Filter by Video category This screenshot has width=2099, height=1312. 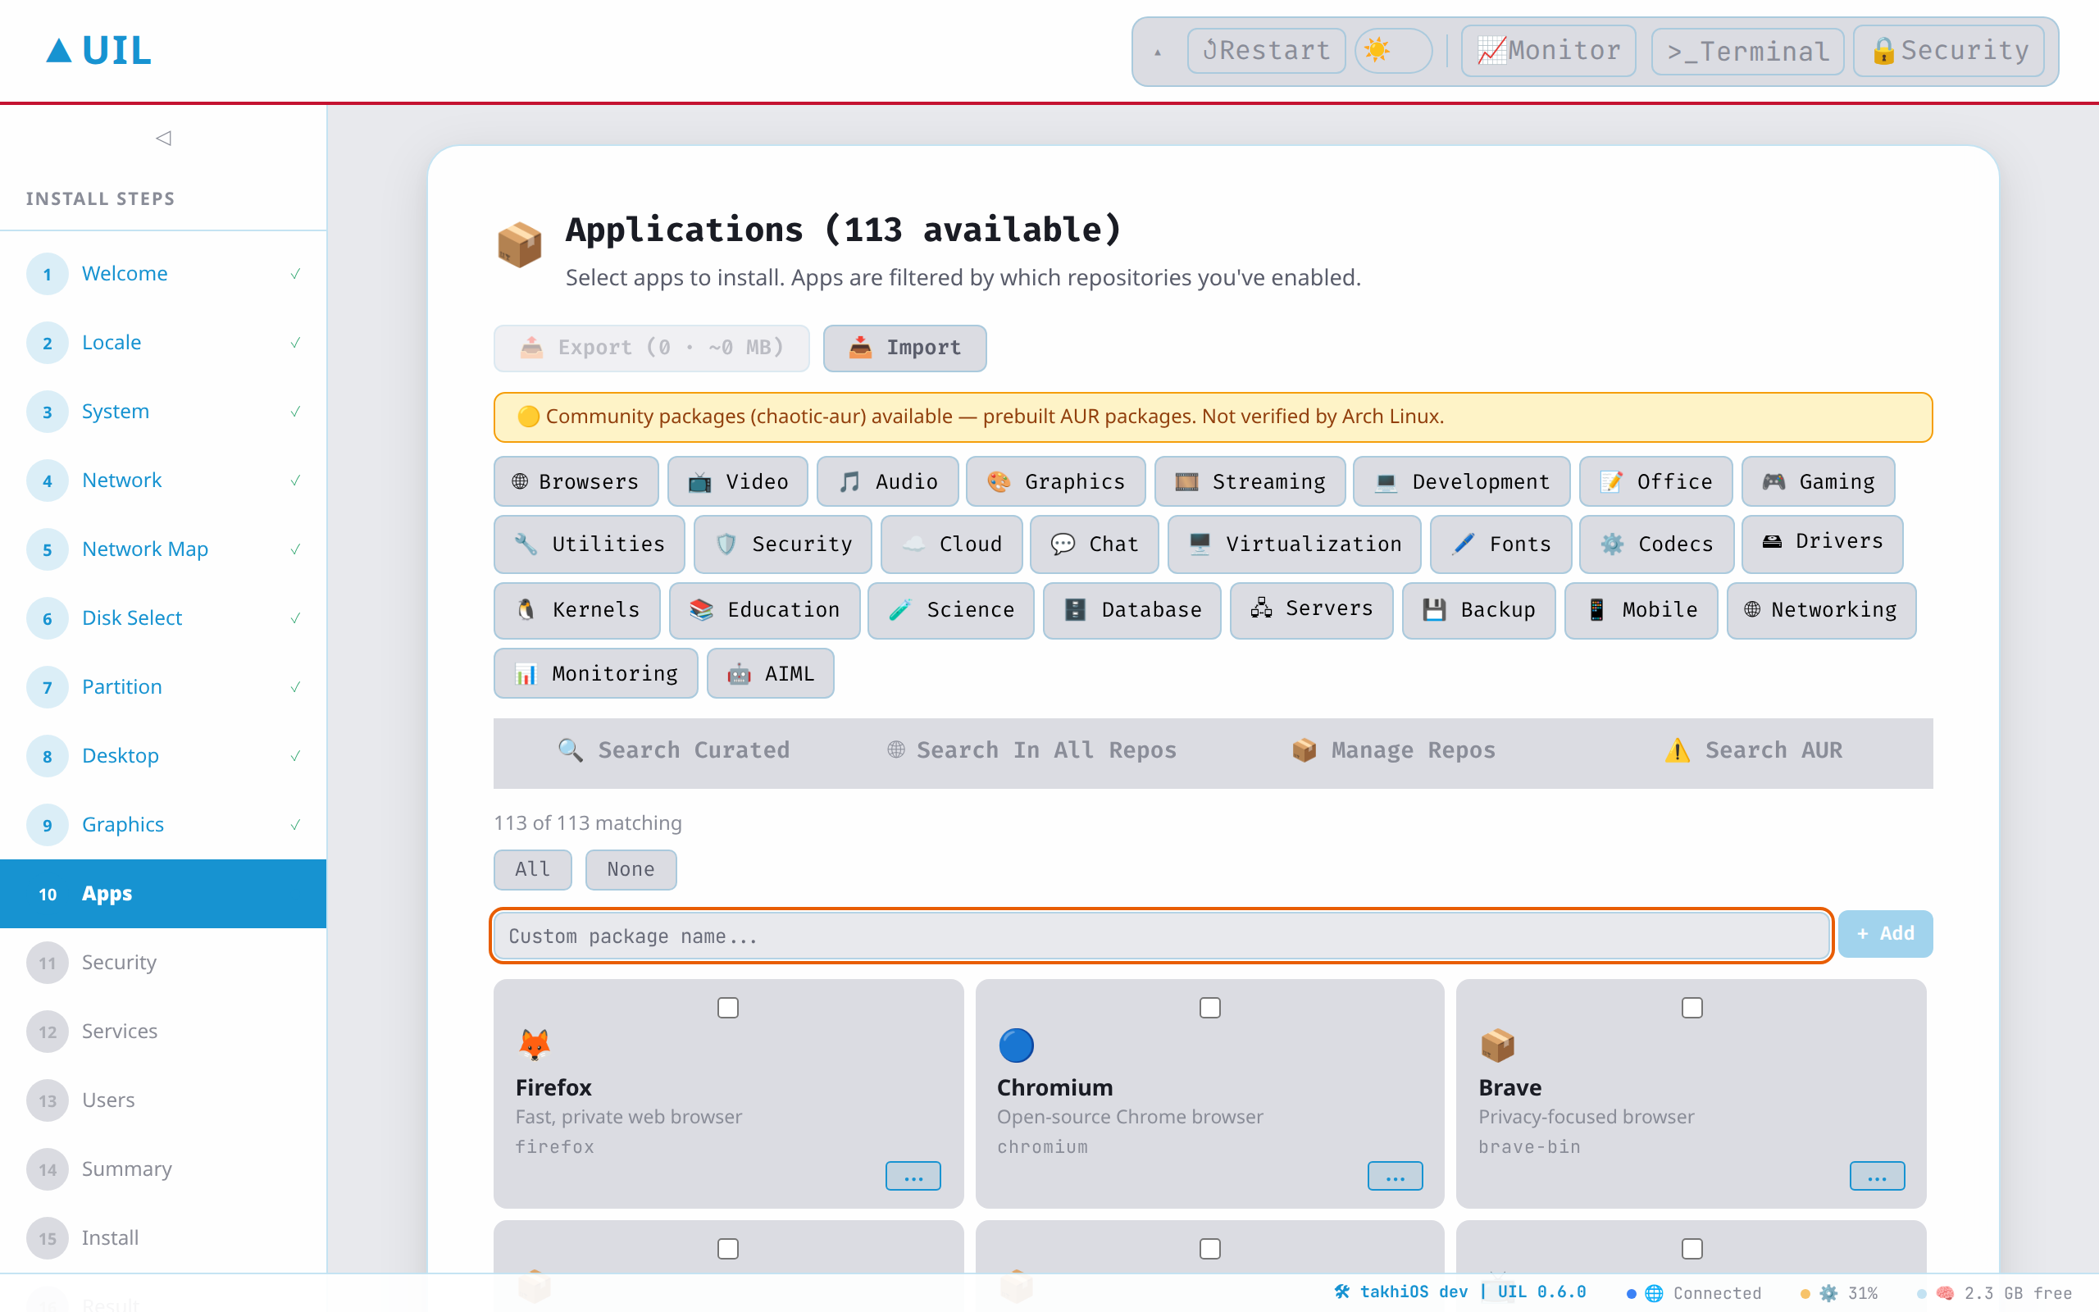pos(737,481)
